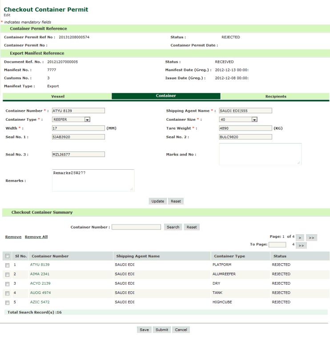This screenshot has height=343, width=330.
Task: Open container link AIMA 2341
Action: click(40, 274)
